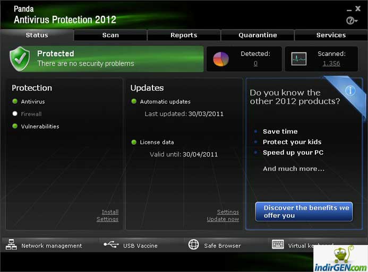Viewport: 368px width, 272px height.
Task: Open USB Vaccine label
Action: (140, 246)
